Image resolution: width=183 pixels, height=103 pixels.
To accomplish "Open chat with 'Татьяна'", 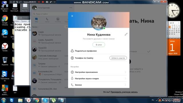I will click(x=50, y=65).
